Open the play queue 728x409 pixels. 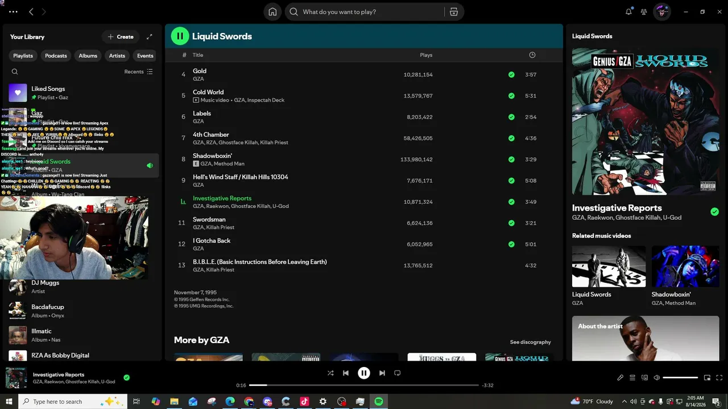point(632,378)
